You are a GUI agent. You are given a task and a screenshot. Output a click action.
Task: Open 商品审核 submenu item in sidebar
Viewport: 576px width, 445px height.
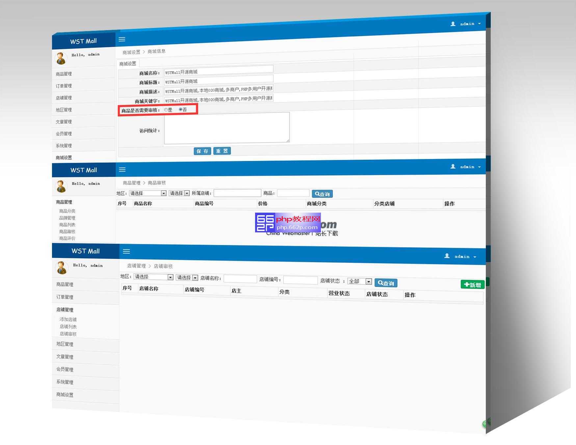pyautogui.click(x=67, y=232)
